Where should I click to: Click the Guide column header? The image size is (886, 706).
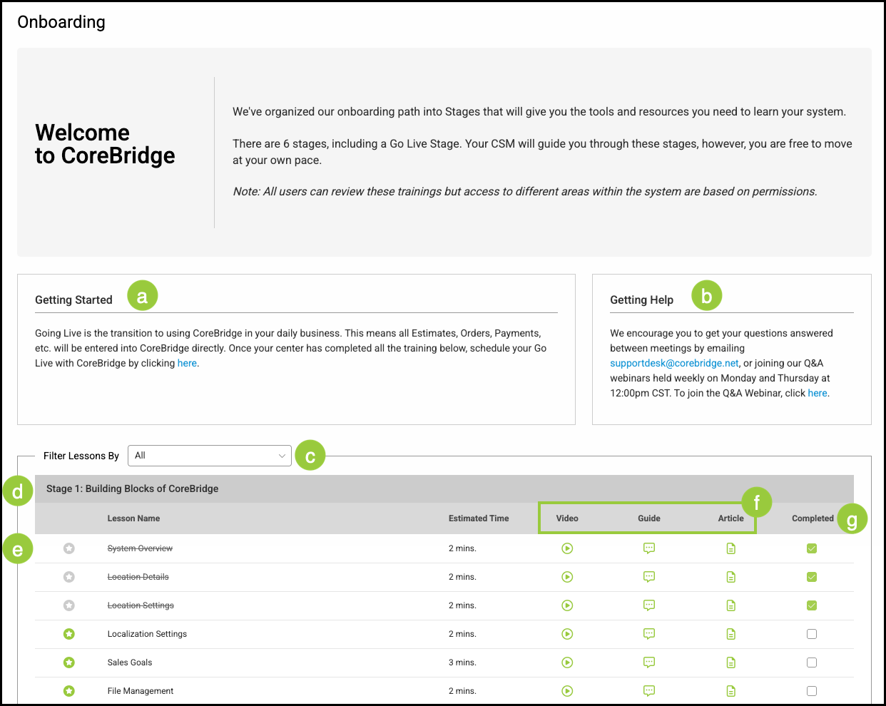[649, 518]
